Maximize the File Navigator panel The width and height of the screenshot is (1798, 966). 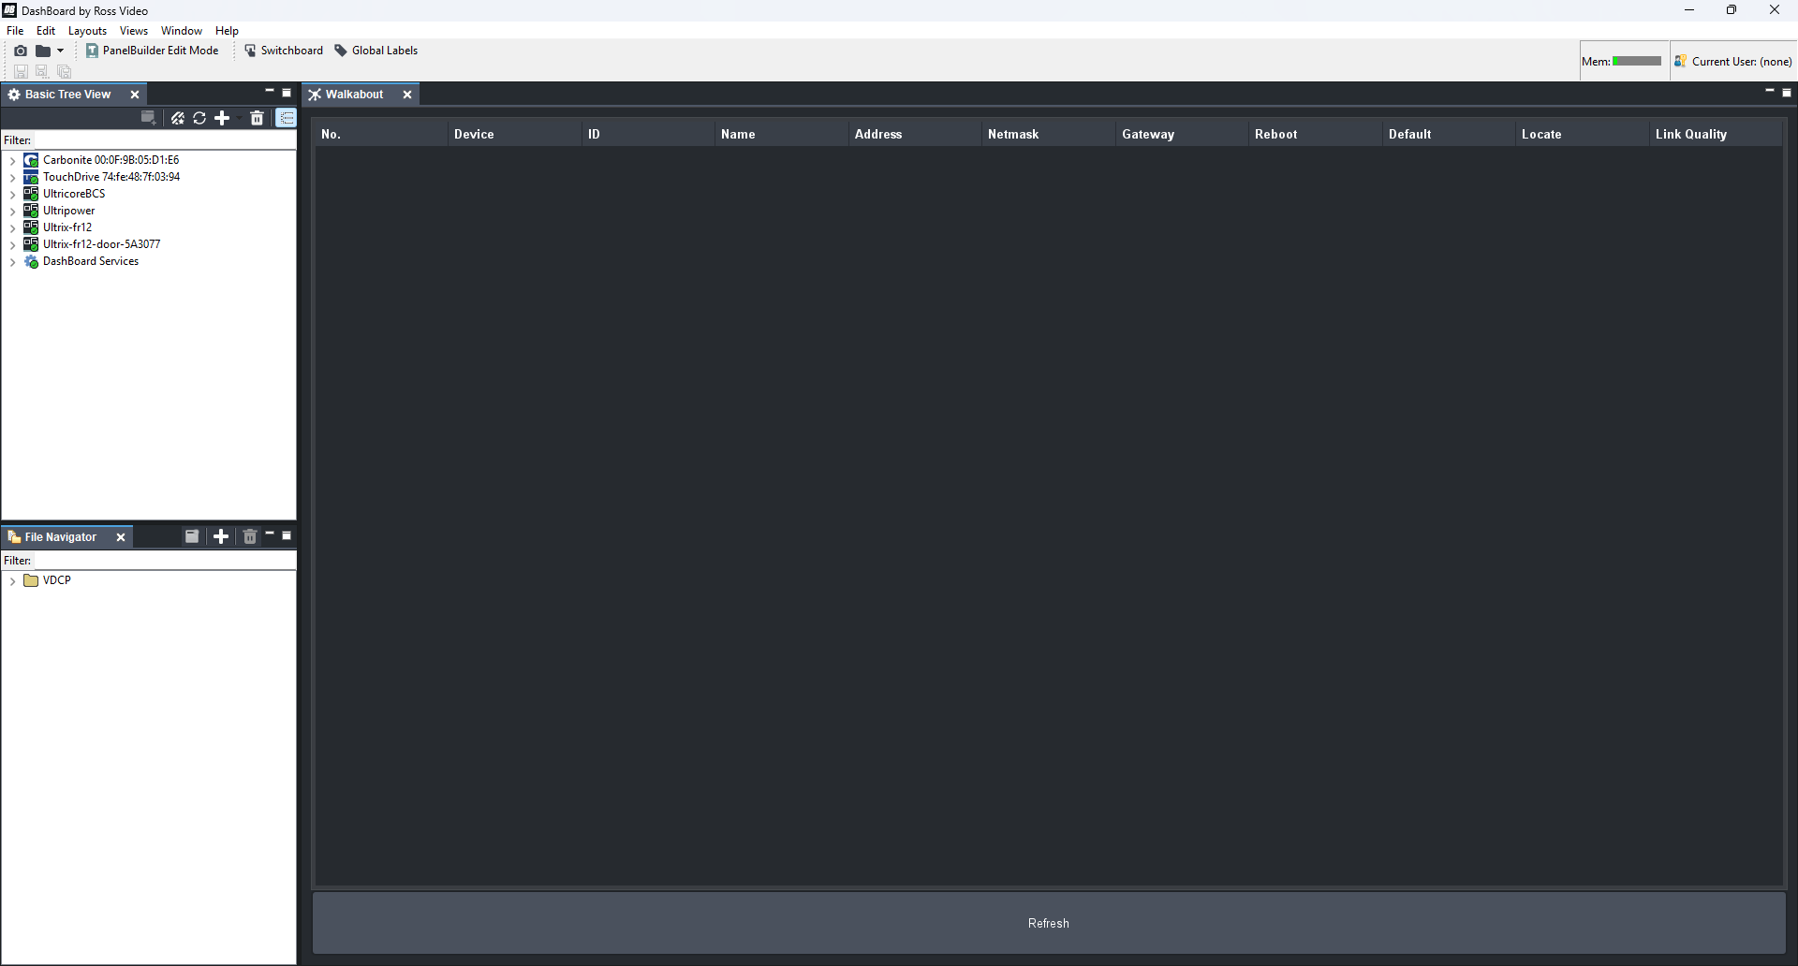coord(287,535)
